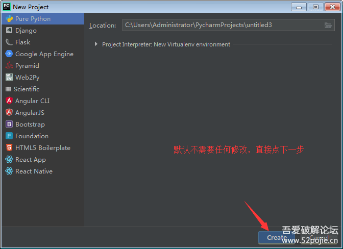Image resolution: width=343 pixels, height=249 pixels.
Task: Click the Pure Python snake icon
Action: pos(9,19)
